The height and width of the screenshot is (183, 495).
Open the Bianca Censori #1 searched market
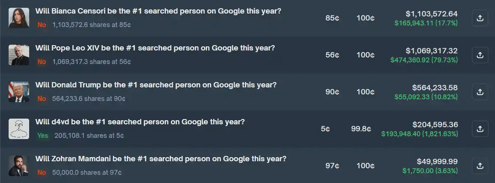158,11
